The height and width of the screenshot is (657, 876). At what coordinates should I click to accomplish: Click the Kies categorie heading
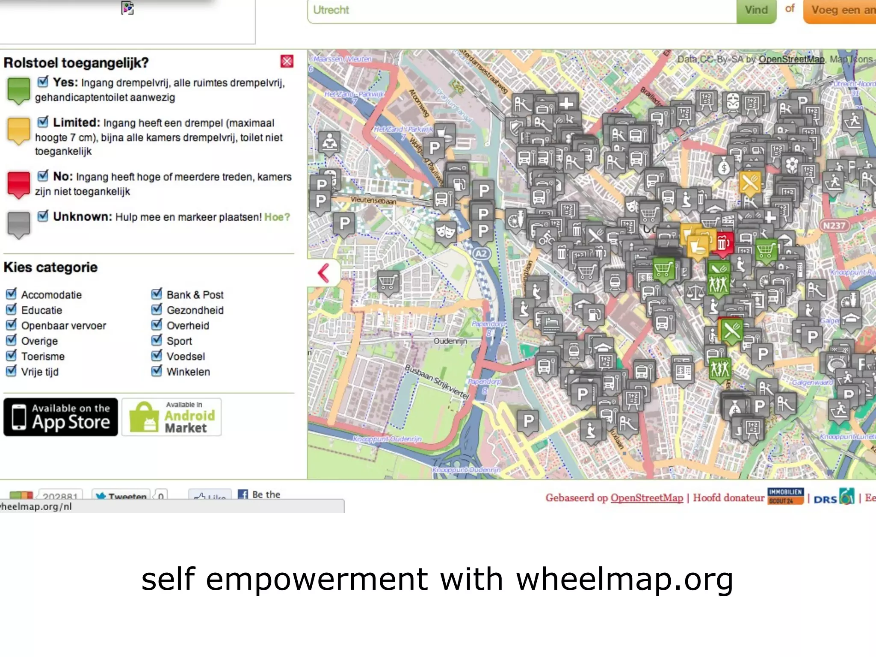tap(50, 267)
